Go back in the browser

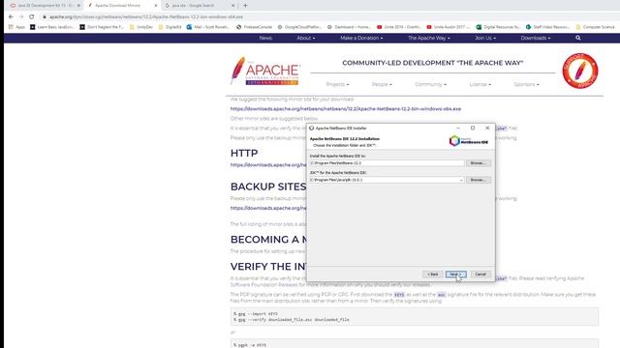[11, 17]
